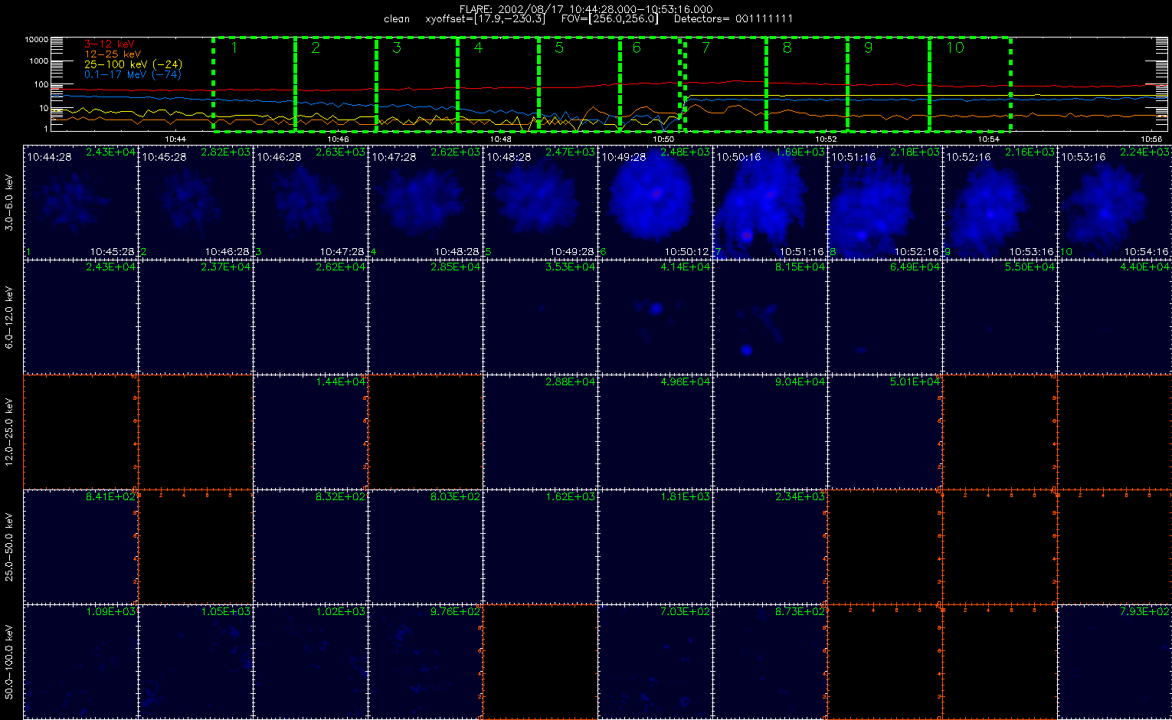1172x720 pixels.
Task: Open the 6-12 keV image peaking 4.14E+04
Action: pyautogui.click(x=655, y=317)
